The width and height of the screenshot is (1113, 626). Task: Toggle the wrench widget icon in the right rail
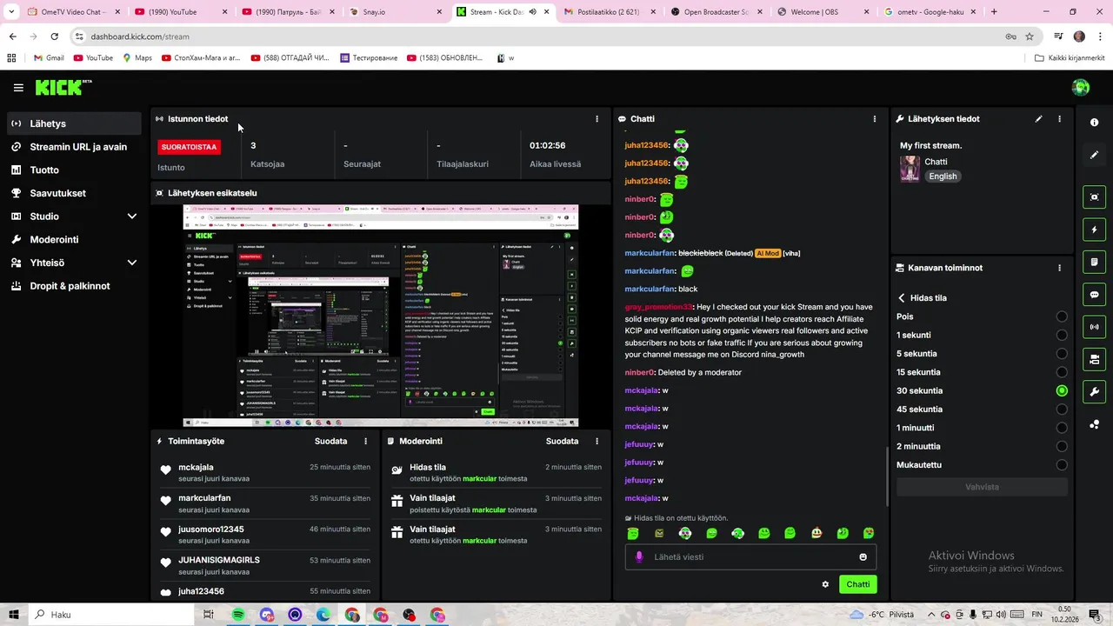[1095, 391]
